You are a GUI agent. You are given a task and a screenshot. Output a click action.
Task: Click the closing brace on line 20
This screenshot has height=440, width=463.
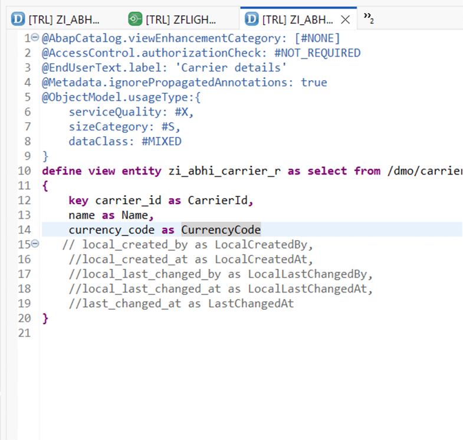click(x=45, y=318)
